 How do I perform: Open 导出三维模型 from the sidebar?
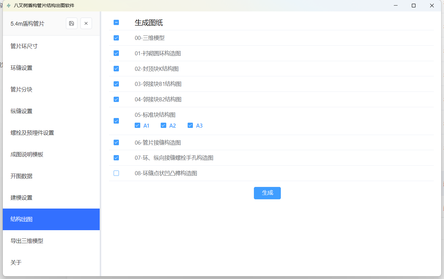pyautogui.click(x=27, y=241)
